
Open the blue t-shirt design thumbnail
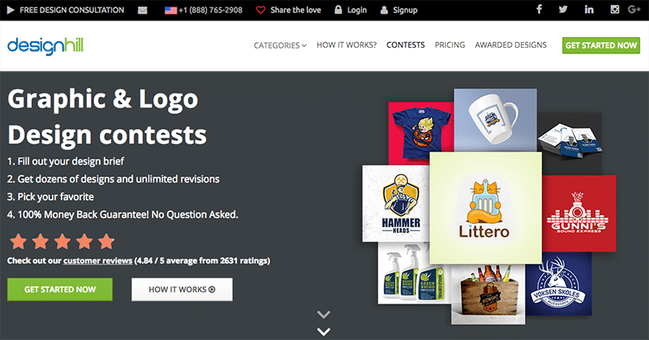[x=420, y=133]
